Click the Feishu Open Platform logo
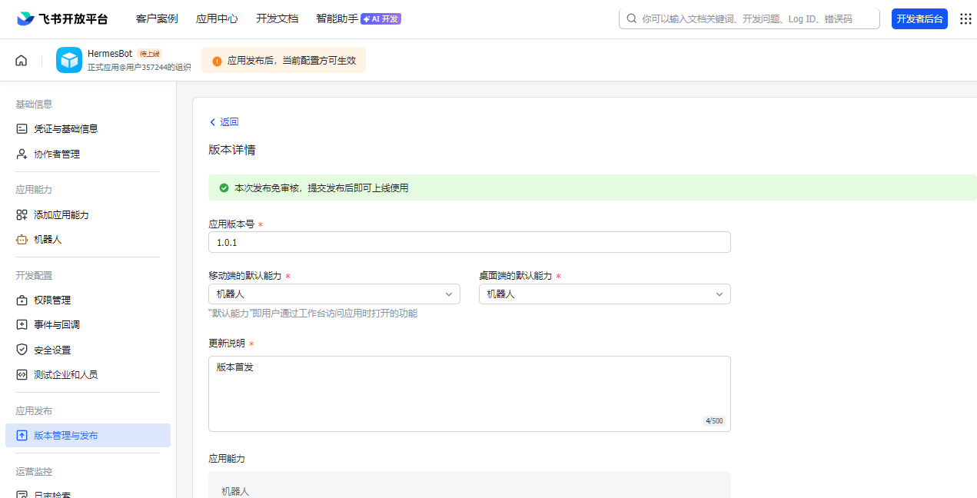 [x=62, y=19]
